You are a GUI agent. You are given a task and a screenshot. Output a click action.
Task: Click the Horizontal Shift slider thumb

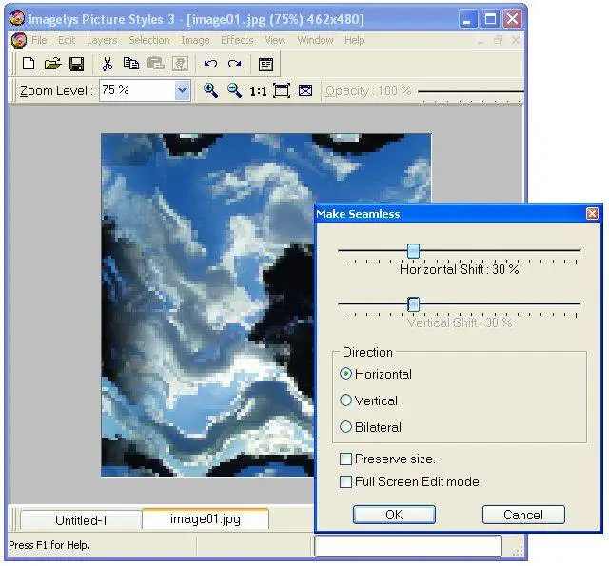tap(413, 251)
